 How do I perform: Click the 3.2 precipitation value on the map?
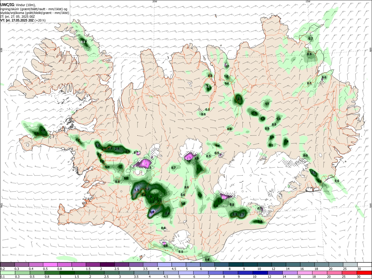tap(147, 189)
